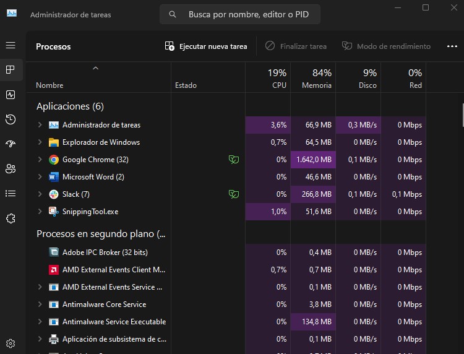Open the Settings gear in sidebar
This screenshot has height=354, width=464.
[x=11, y=343]
